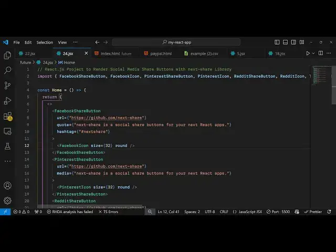
Task: Click "const Home" declaration on line 4
Action: pos(49,90)
